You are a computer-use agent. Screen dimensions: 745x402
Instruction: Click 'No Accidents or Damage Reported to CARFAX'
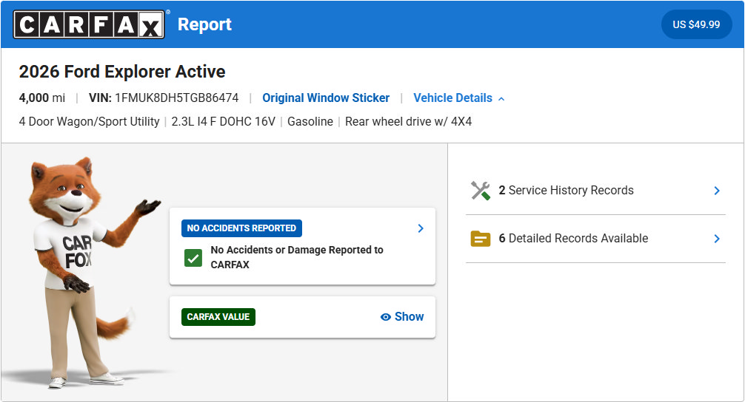click(x=297, y=257)
